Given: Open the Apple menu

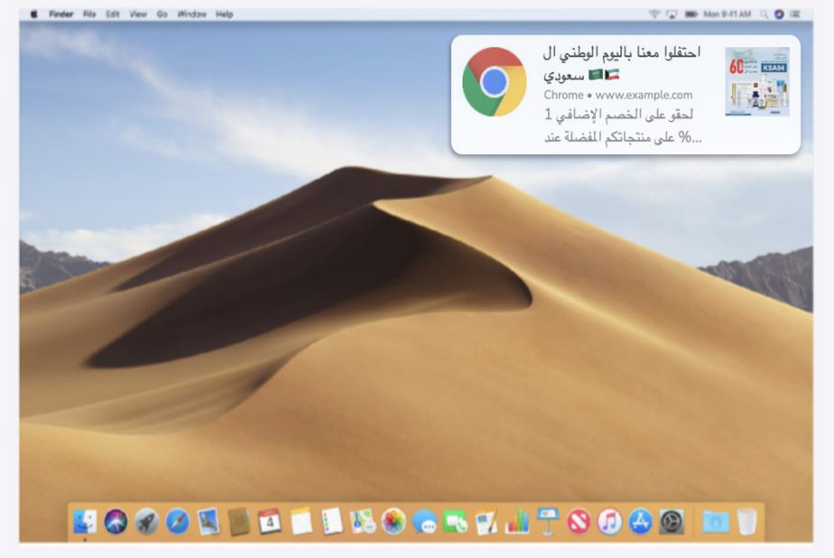Looking at the screenshot, I should pos(33,14).
